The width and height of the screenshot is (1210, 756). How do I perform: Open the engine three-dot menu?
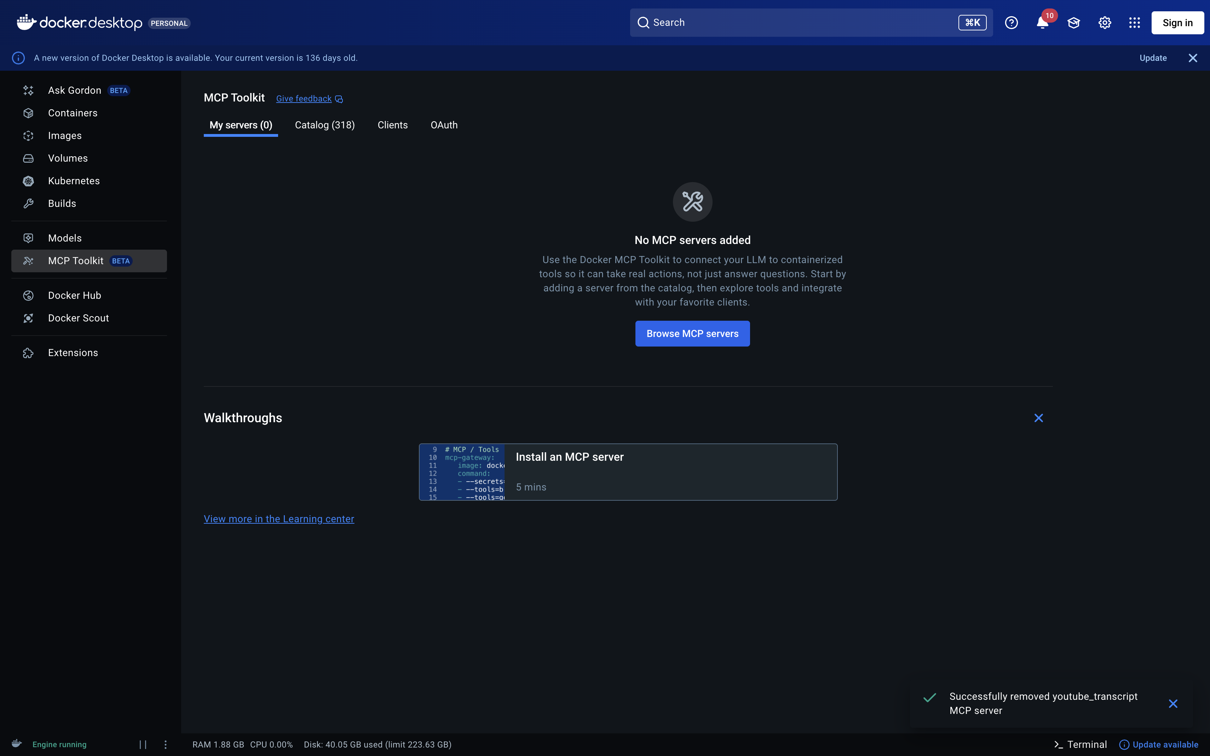[166, 744]
